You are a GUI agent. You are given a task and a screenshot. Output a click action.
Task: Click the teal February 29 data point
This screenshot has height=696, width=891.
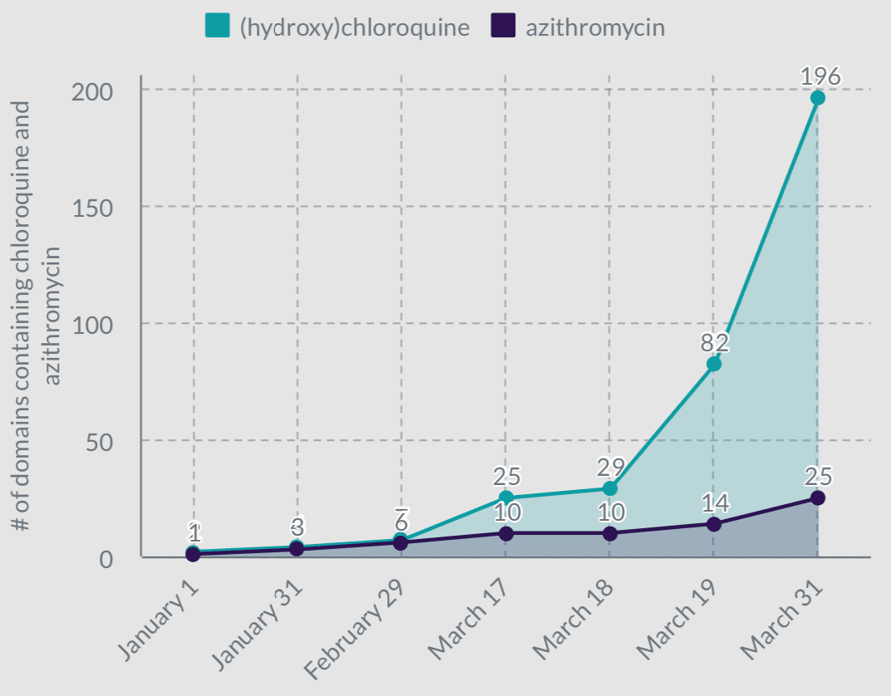(401, 540)
